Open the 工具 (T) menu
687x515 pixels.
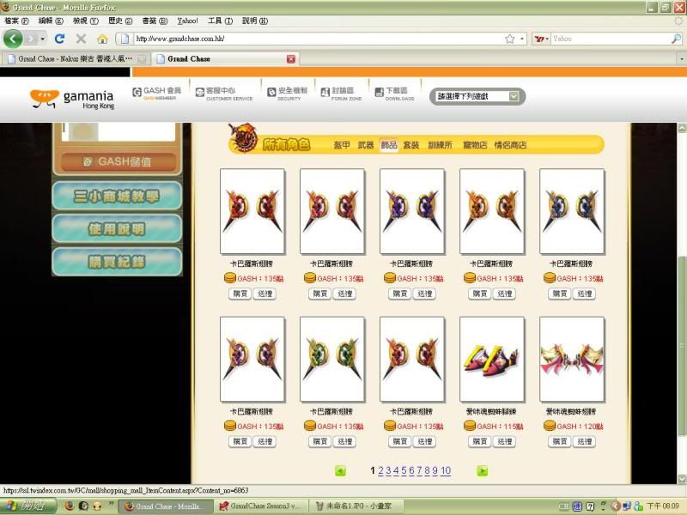click(220, 21)
